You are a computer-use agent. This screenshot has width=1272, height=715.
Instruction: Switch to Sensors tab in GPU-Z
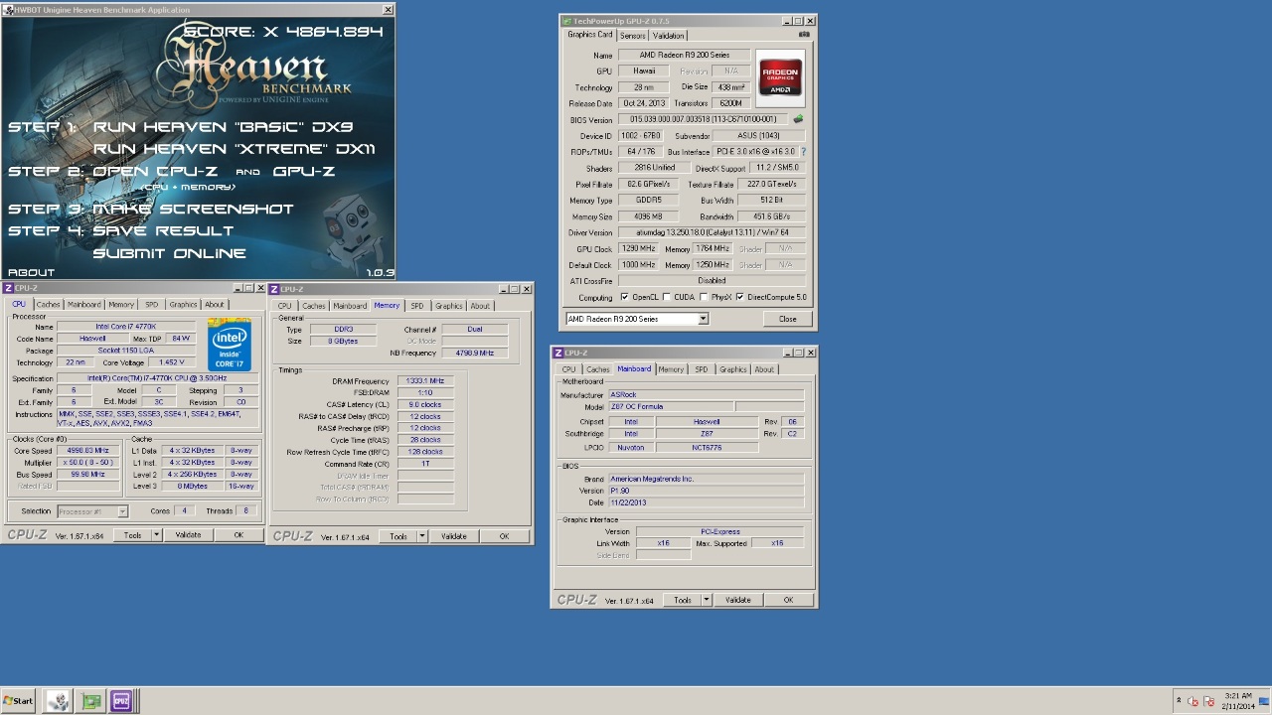[632, 36]
